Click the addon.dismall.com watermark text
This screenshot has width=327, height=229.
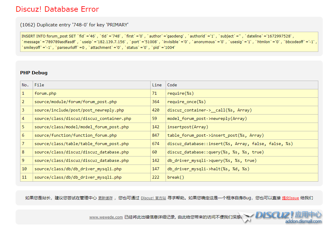point(303,222)
